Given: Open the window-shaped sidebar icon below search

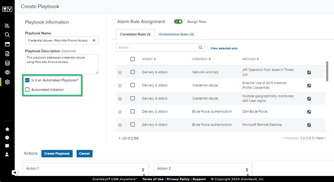Looking at the screenshot, I should (x=7, y=44).
